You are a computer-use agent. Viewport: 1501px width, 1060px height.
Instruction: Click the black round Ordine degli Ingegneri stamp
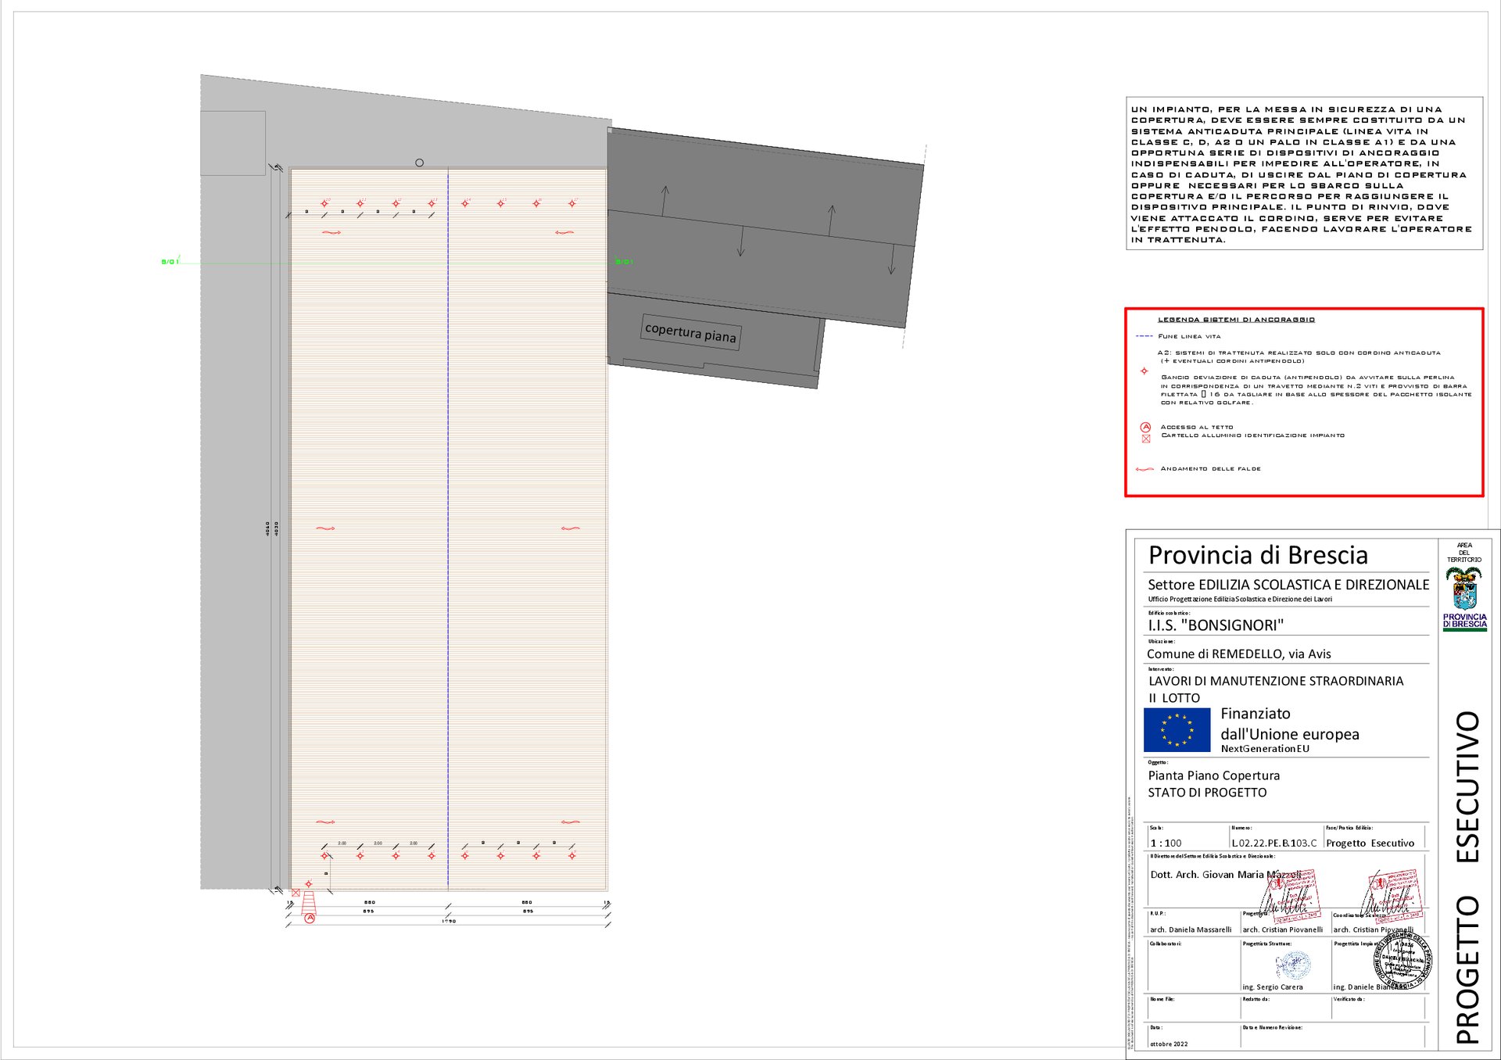(1403, 962)
